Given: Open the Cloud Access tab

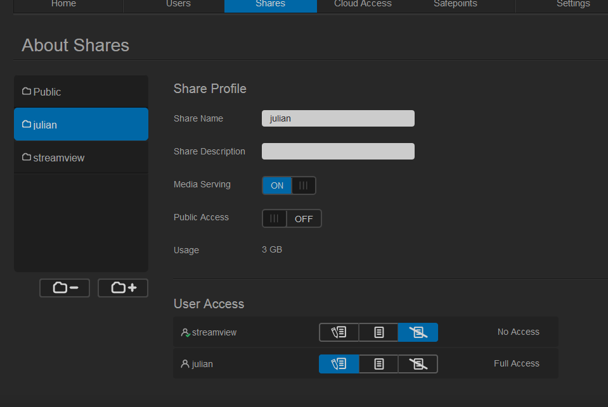Looking at the screenshot, I should [x=363, y=4].
